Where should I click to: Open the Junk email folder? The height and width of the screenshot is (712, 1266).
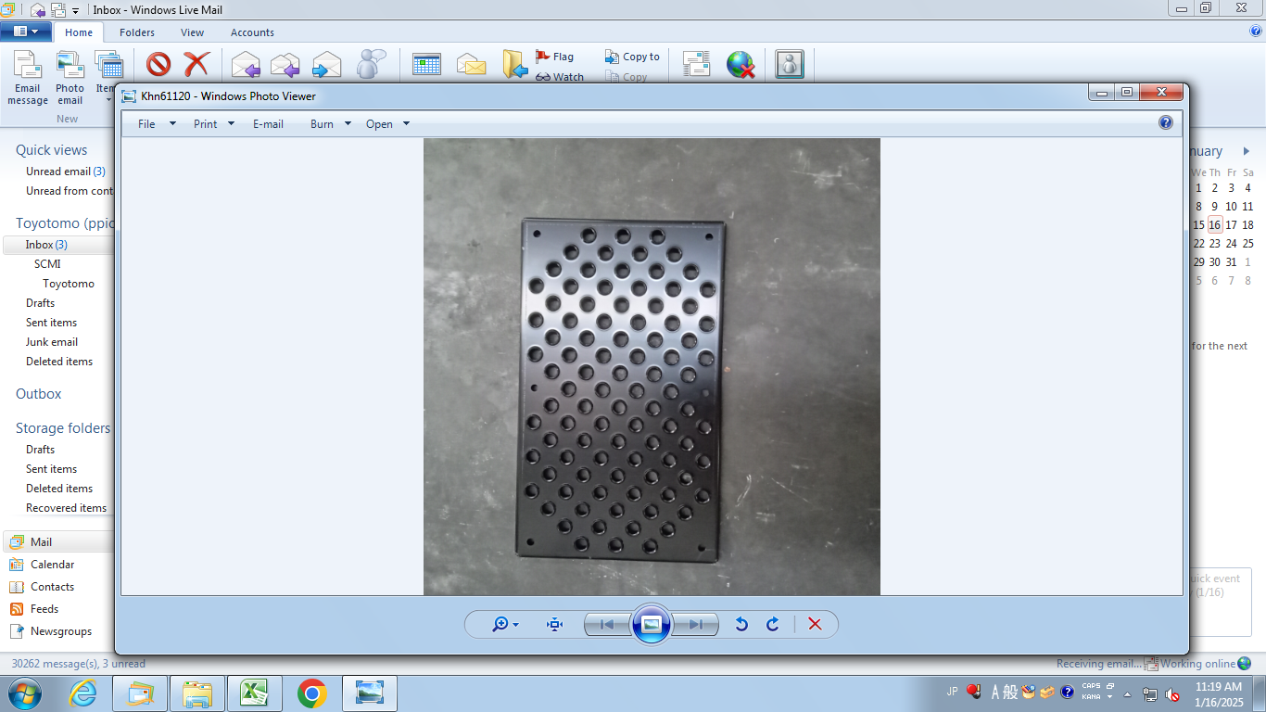tap(52, 342)
